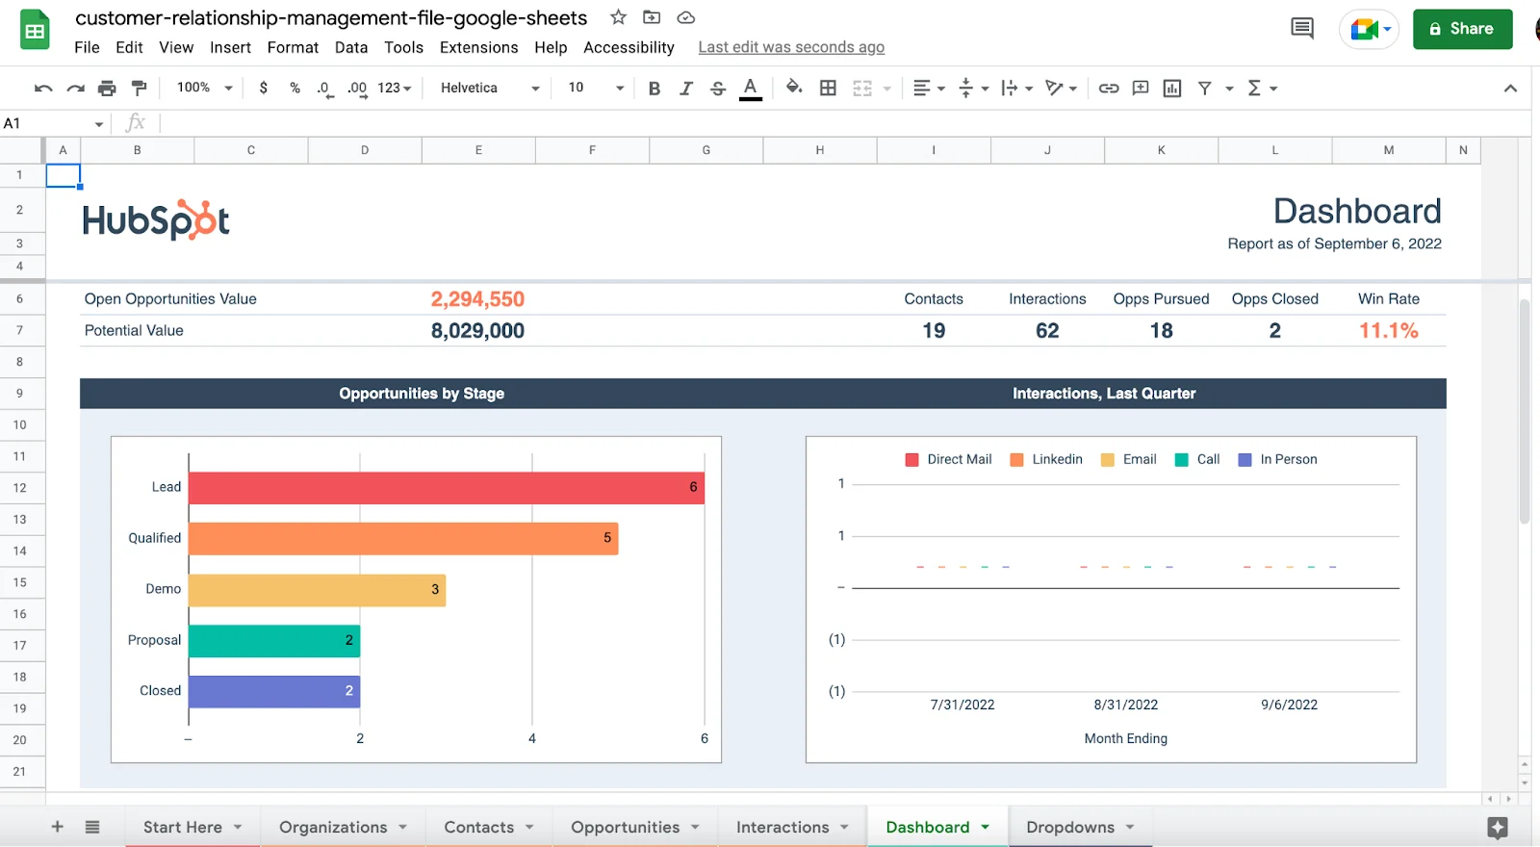Screen dimensions: 1540x847
Task: Open the 'Last edit was seconds ago' link
Action: tap(791, 47)
